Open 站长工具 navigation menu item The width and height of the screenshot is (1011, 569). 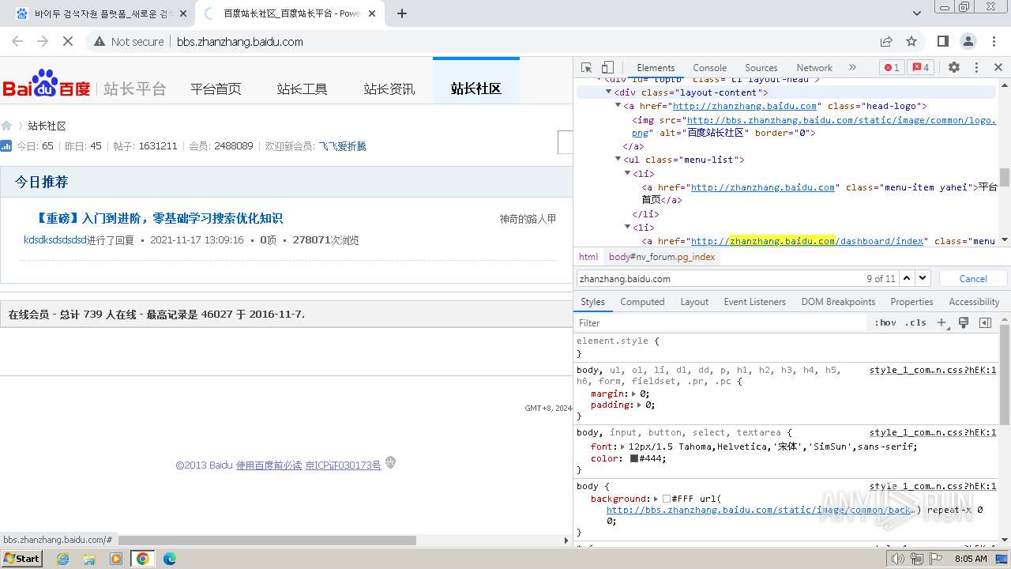click(302, 89)
